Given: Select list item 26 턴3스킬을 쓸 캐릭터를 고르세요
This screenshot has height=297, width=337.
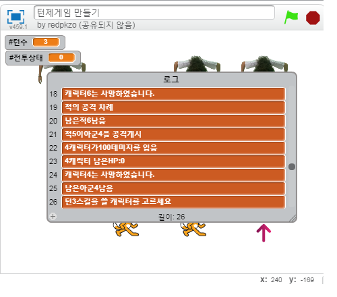Looking at the screenshot, I should pyautogui.click(x=173, y=202).
